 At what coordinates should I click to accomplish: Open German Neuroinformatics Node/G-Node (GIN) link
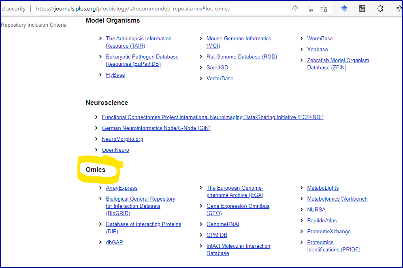point(156,128)
